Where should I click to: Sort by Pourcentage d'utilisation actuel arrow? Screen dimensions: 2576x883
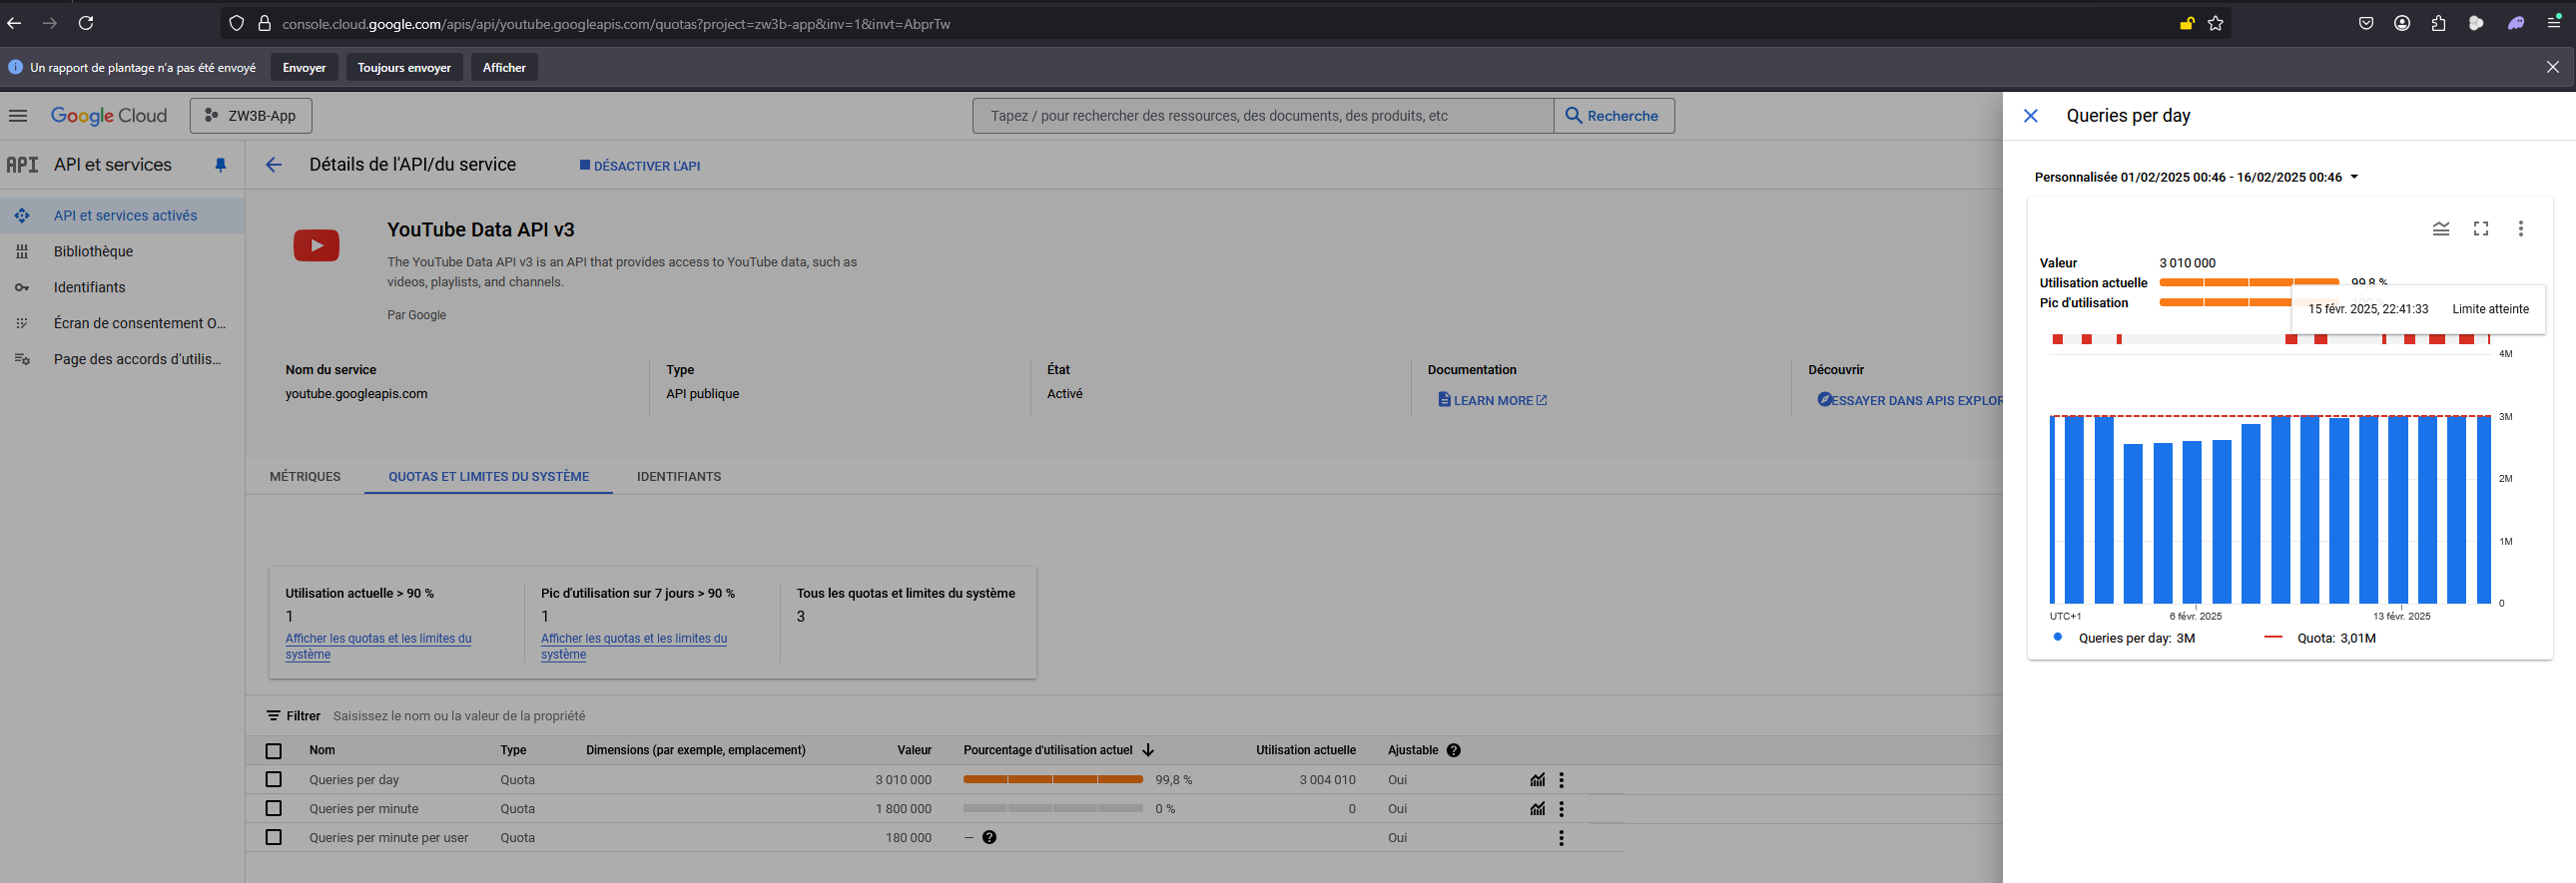tap(1148, 750)
